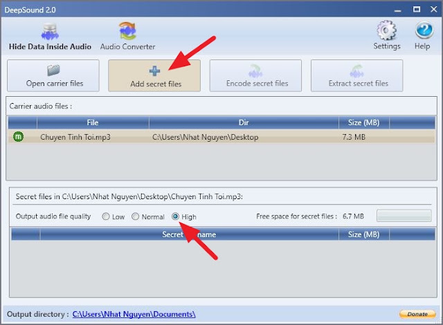
Task: Maximize the DeepSound window
Action: pyautogui.click(x=417, y=10)
